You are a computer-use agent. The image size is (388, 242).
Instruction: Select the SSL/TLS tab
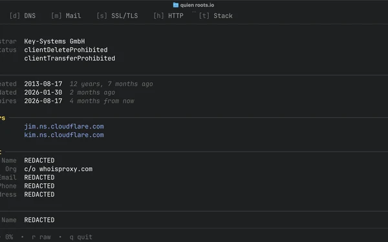[117, 15]
